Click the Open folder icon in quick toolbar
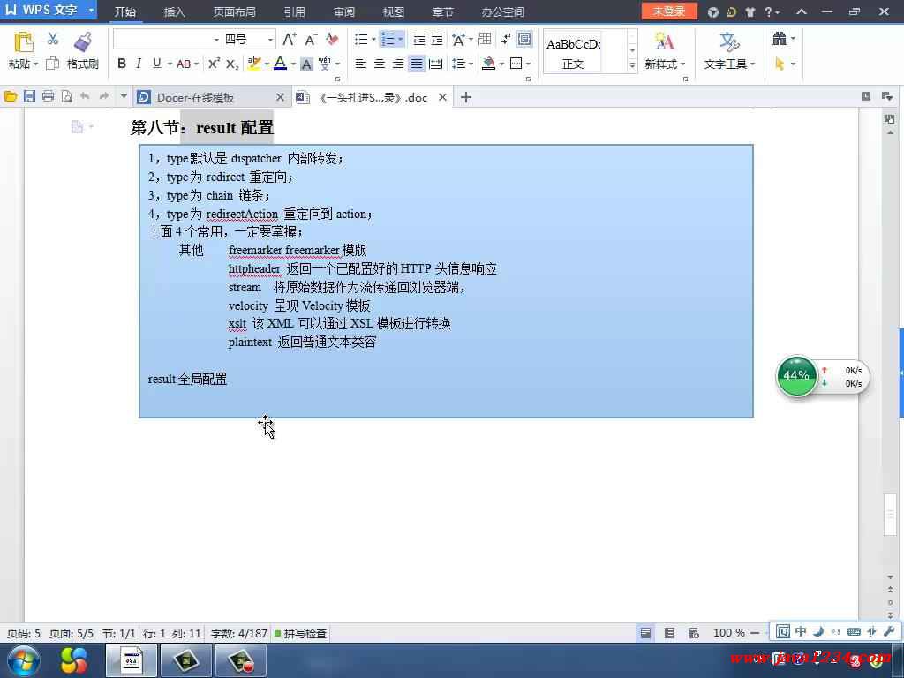The height and width of the screenshot is (678, 904). pos(11,97)
